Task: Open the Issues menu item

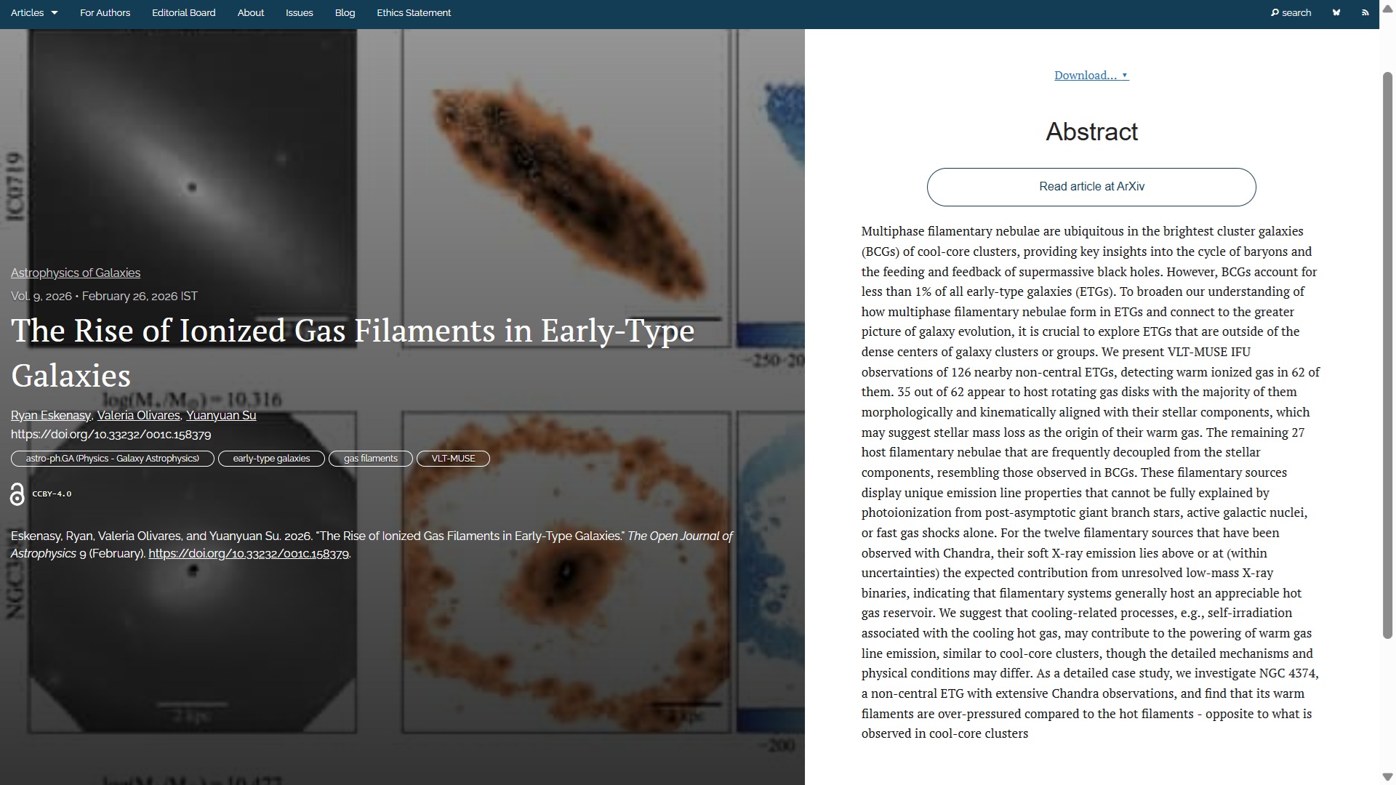Action: coord(299,12)
